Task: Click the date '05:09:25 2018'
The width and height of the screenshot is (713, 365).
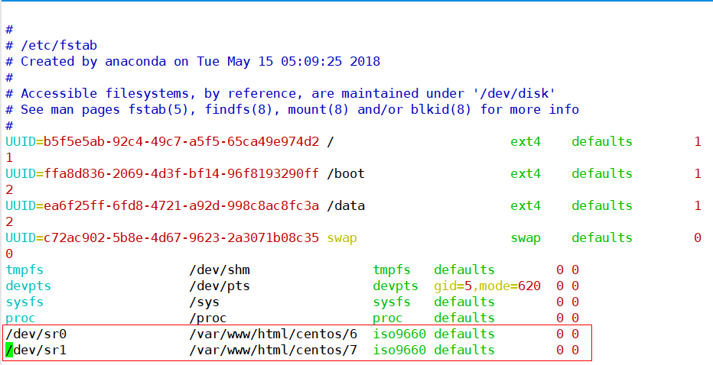Action: 330,61
